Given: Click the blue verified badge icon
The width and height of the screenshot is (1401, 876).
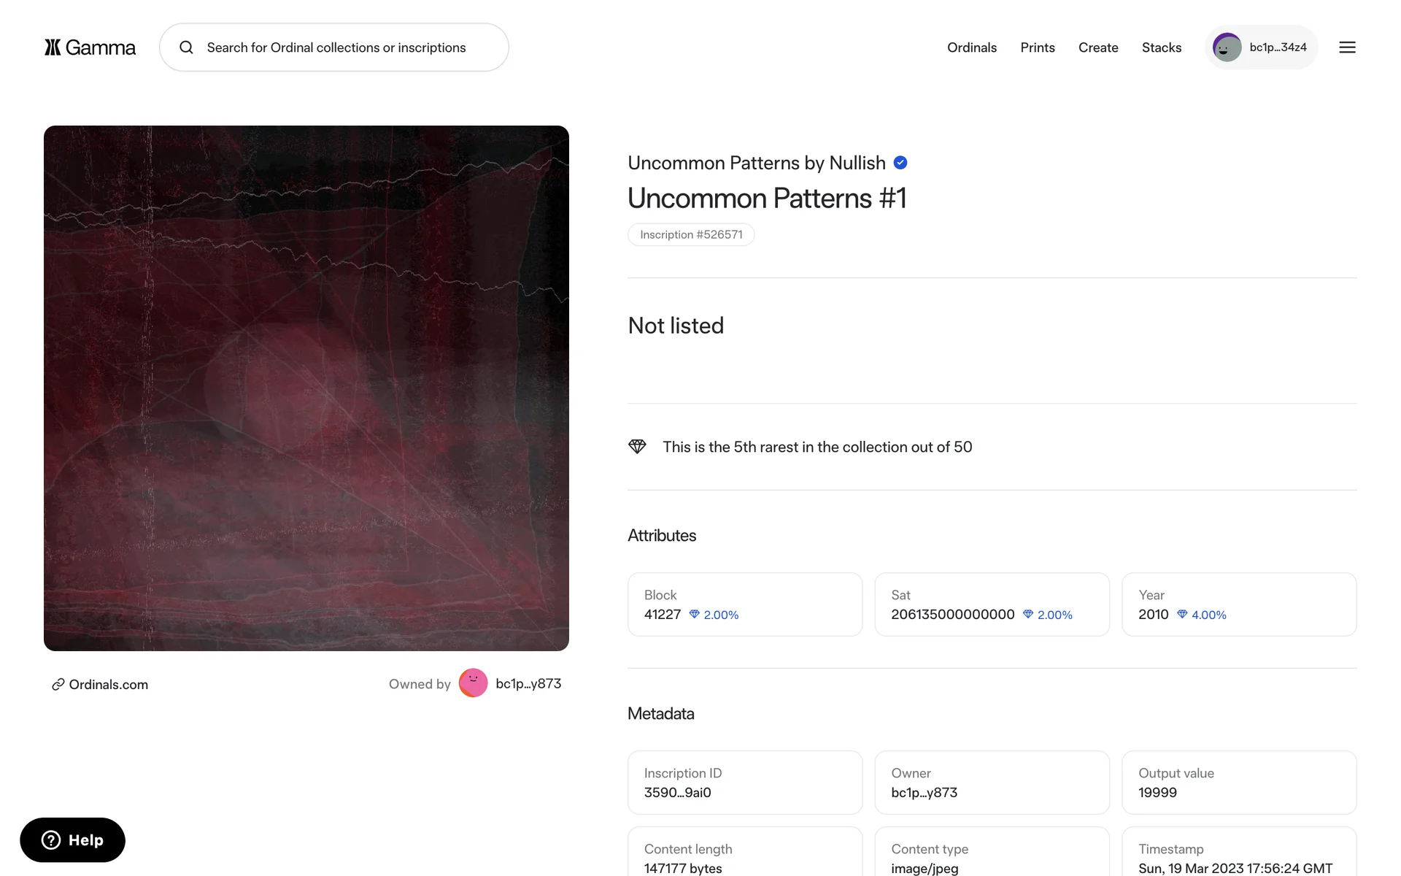Looking at the screenshot, I should tap(900, 163).
